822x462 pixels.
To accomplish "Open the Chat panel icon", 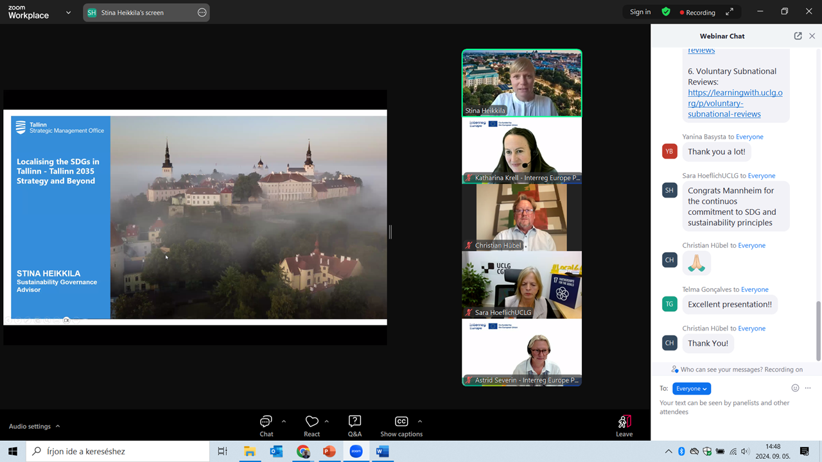I will coord(266,422).
